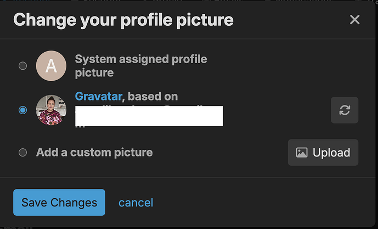Screen dimensions: 378x229
Task: Select the System assigned profile picture radio
Action: [22, 66]
